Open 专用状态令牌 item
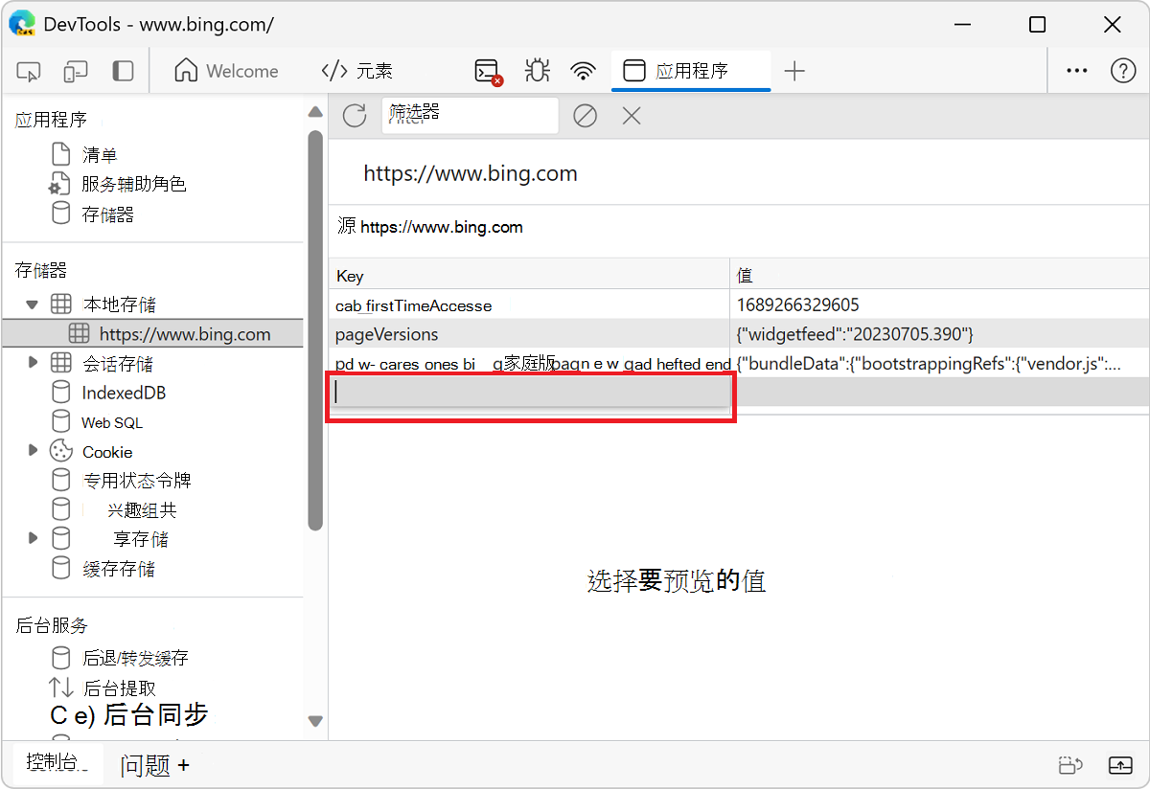 [x=136, y=481]
